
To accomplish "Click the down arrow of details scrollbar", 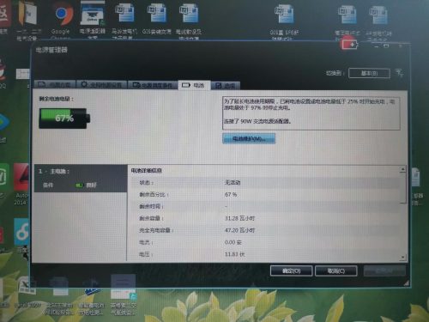I will [402, 258].
